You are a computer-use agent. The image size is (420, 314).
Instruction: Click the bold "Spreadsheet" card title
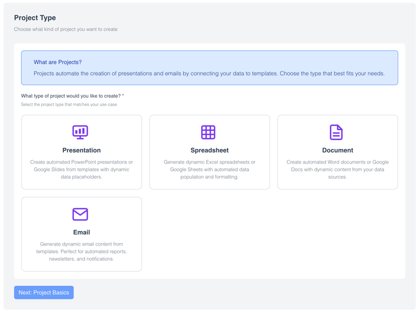(x=209, y=150)
